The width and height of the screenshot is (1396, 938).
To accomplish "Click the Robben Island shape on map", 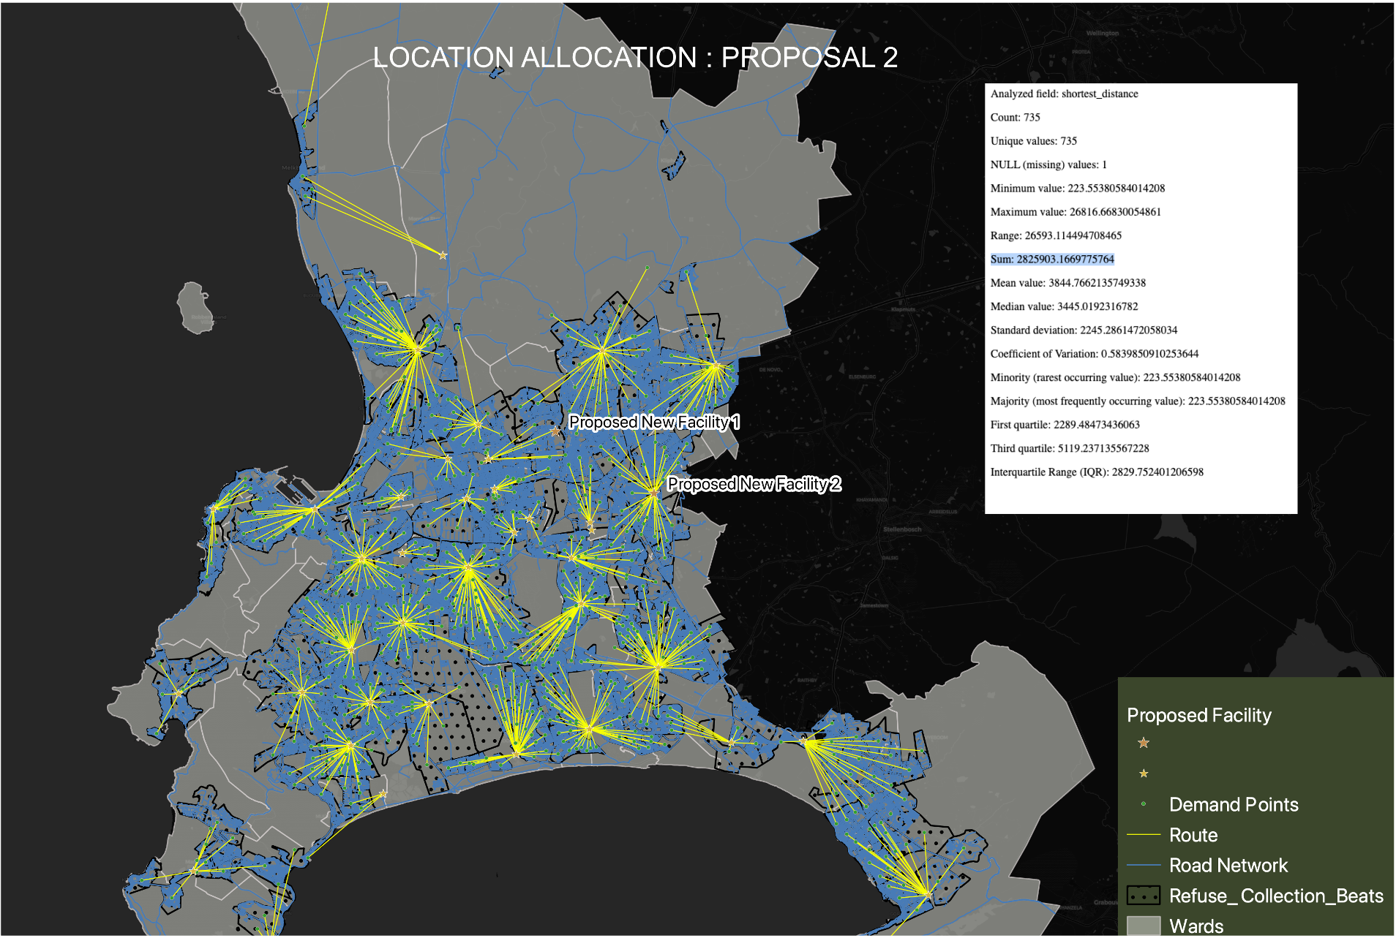I will [x=195, y=307].
